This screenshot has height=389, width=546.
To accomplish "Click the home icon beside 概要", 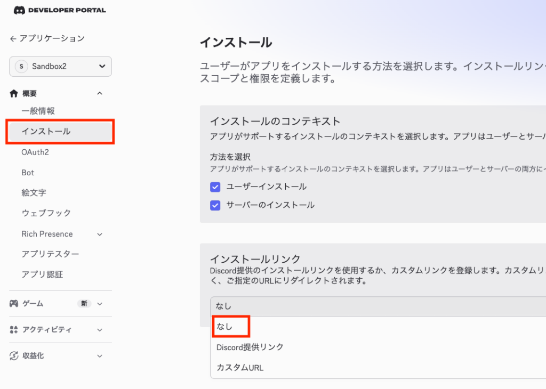I will point(14,93).
